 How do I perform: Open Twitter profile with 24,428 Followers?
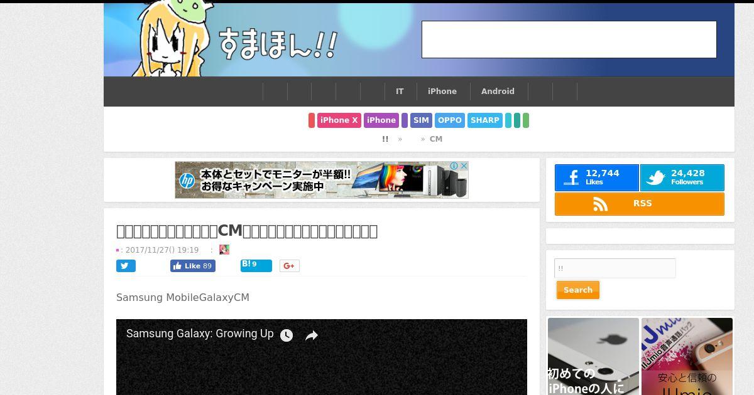coord(682,177)
